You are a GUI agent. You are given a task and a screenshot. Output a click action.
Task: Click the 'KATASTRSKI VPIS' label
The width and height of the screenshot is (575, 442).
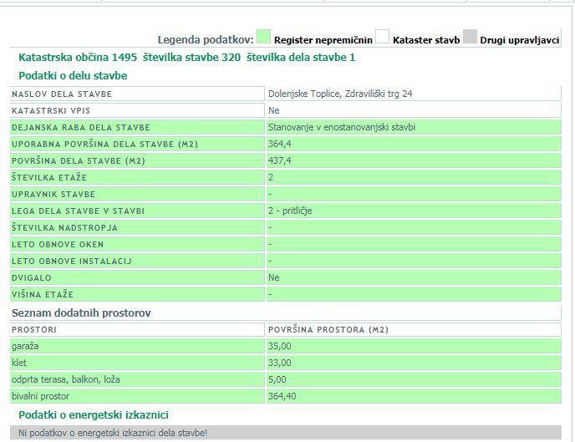51,110
